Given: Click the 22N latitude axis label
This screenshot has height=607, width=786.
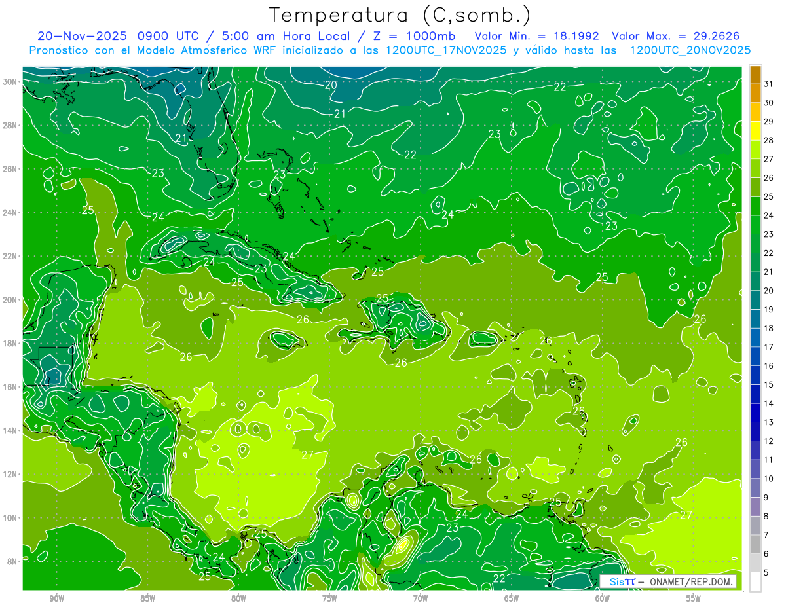Looking at the screenshot, I should (x=10, y=256).
